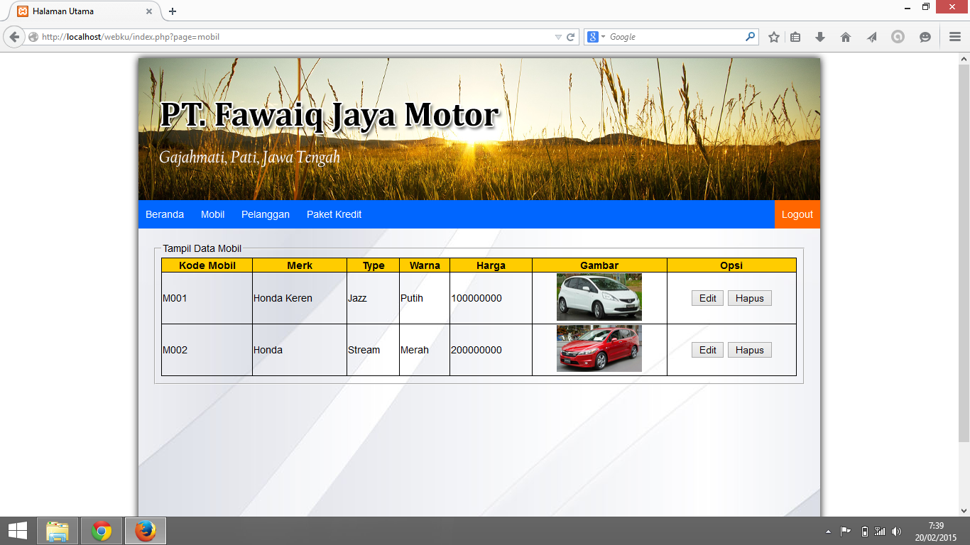
Task: Click the M001 code cell
Action: point(207,298)
